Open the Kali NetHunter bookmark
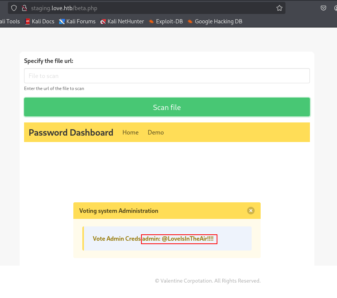Viewport: 337px width, 298px height. point(122,21)
